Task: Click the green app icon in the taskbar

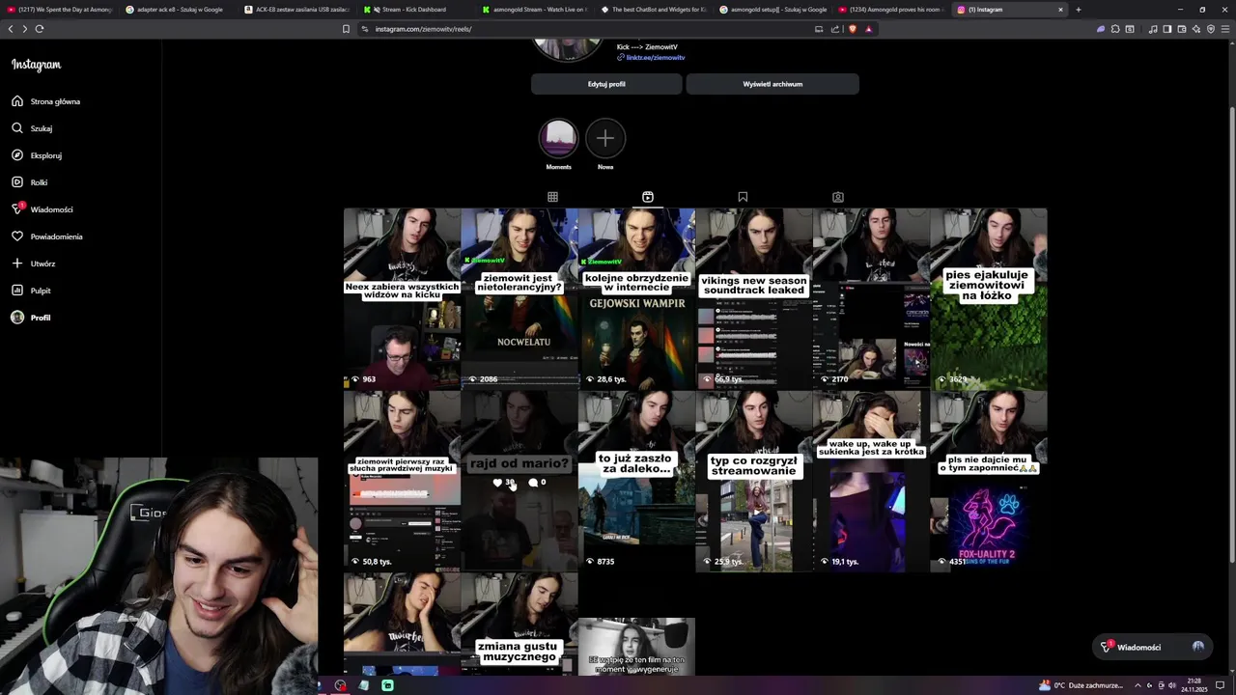Action: pos(387,685)
